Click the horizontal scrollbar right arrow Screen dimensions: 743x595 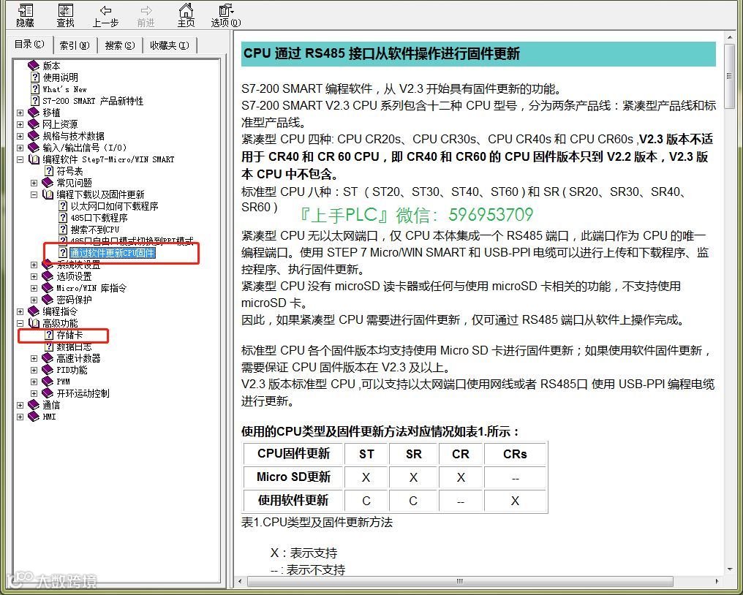coord(717,581)
